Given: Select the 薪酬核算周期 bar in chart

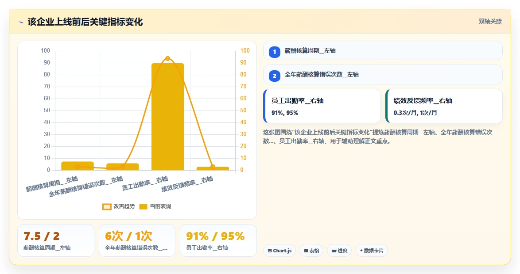Looking at the screenshot, I should click(x=78, y=166).
